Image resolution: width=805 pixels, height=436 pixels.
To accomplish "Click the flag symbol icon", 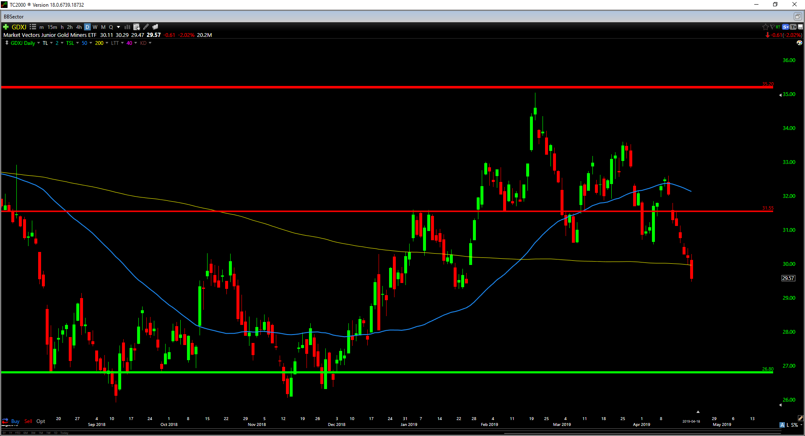I will (772, 27).
